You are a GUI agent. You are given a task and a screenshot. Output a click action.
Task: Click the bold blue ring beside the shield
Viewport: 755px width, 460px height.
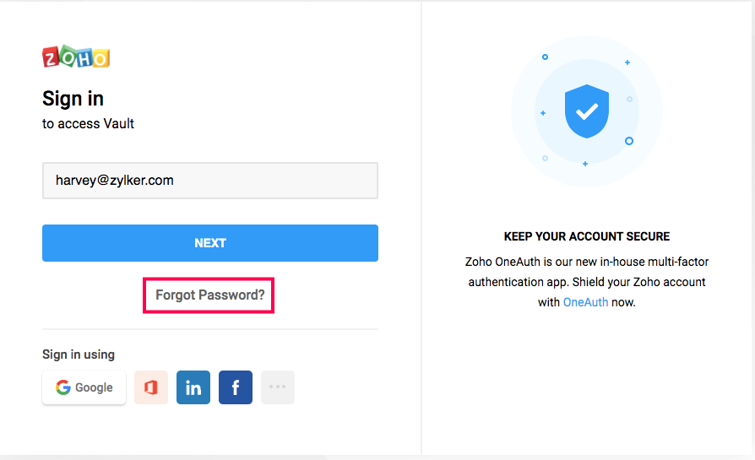coord(629,141)
